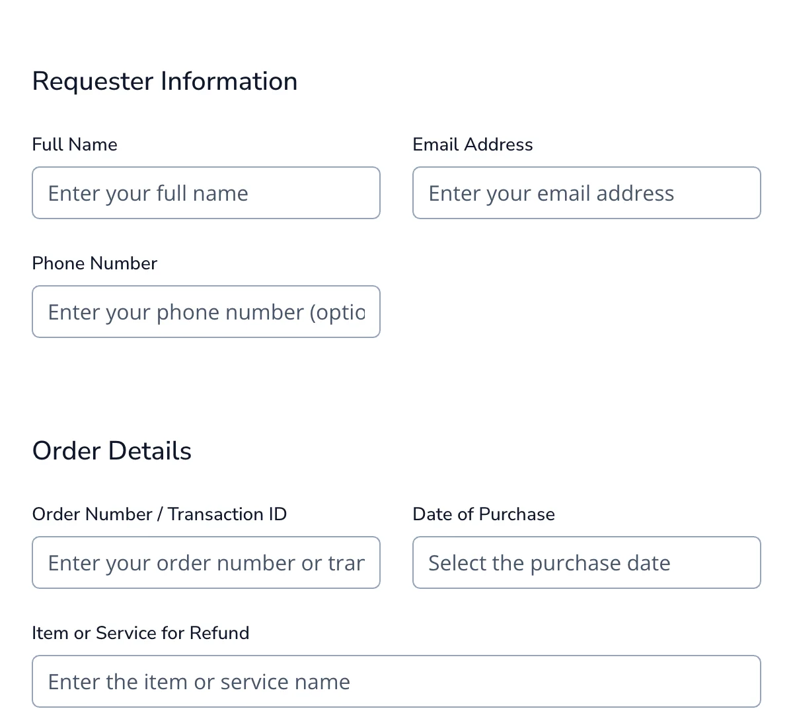Click the Date of Purchase label
The height and width of the screenshot is (713, 793).
[x=484, y=514]
